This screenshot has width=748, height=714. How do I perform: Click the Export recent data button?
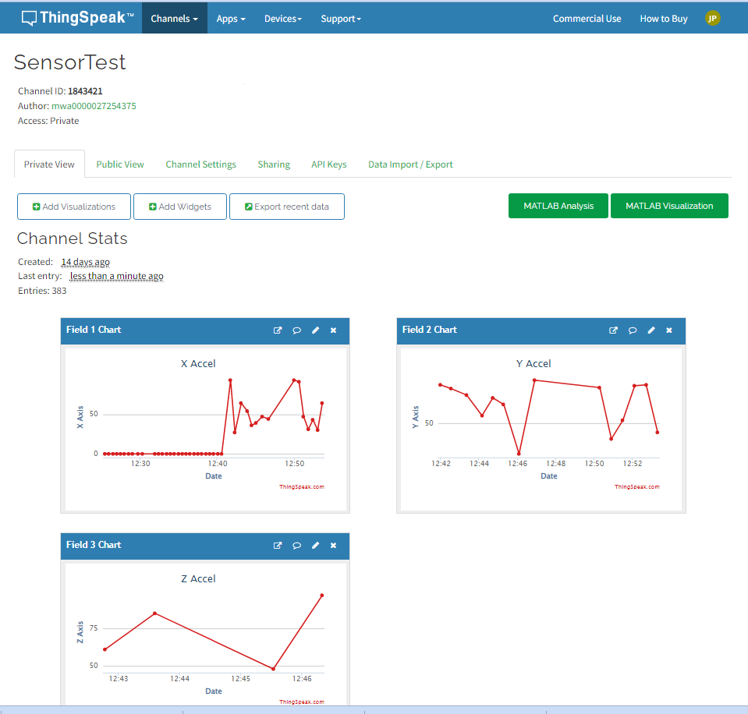[287, 207]
